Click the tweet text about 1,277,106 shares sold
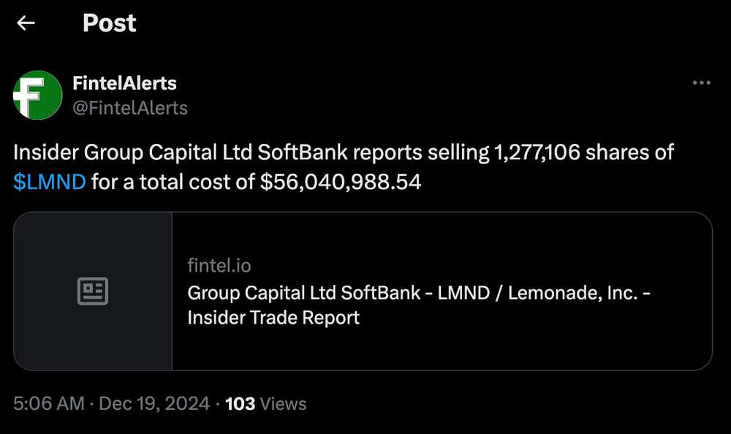The image size is (731, 434). pyautogui.click(x=344, y=153)
